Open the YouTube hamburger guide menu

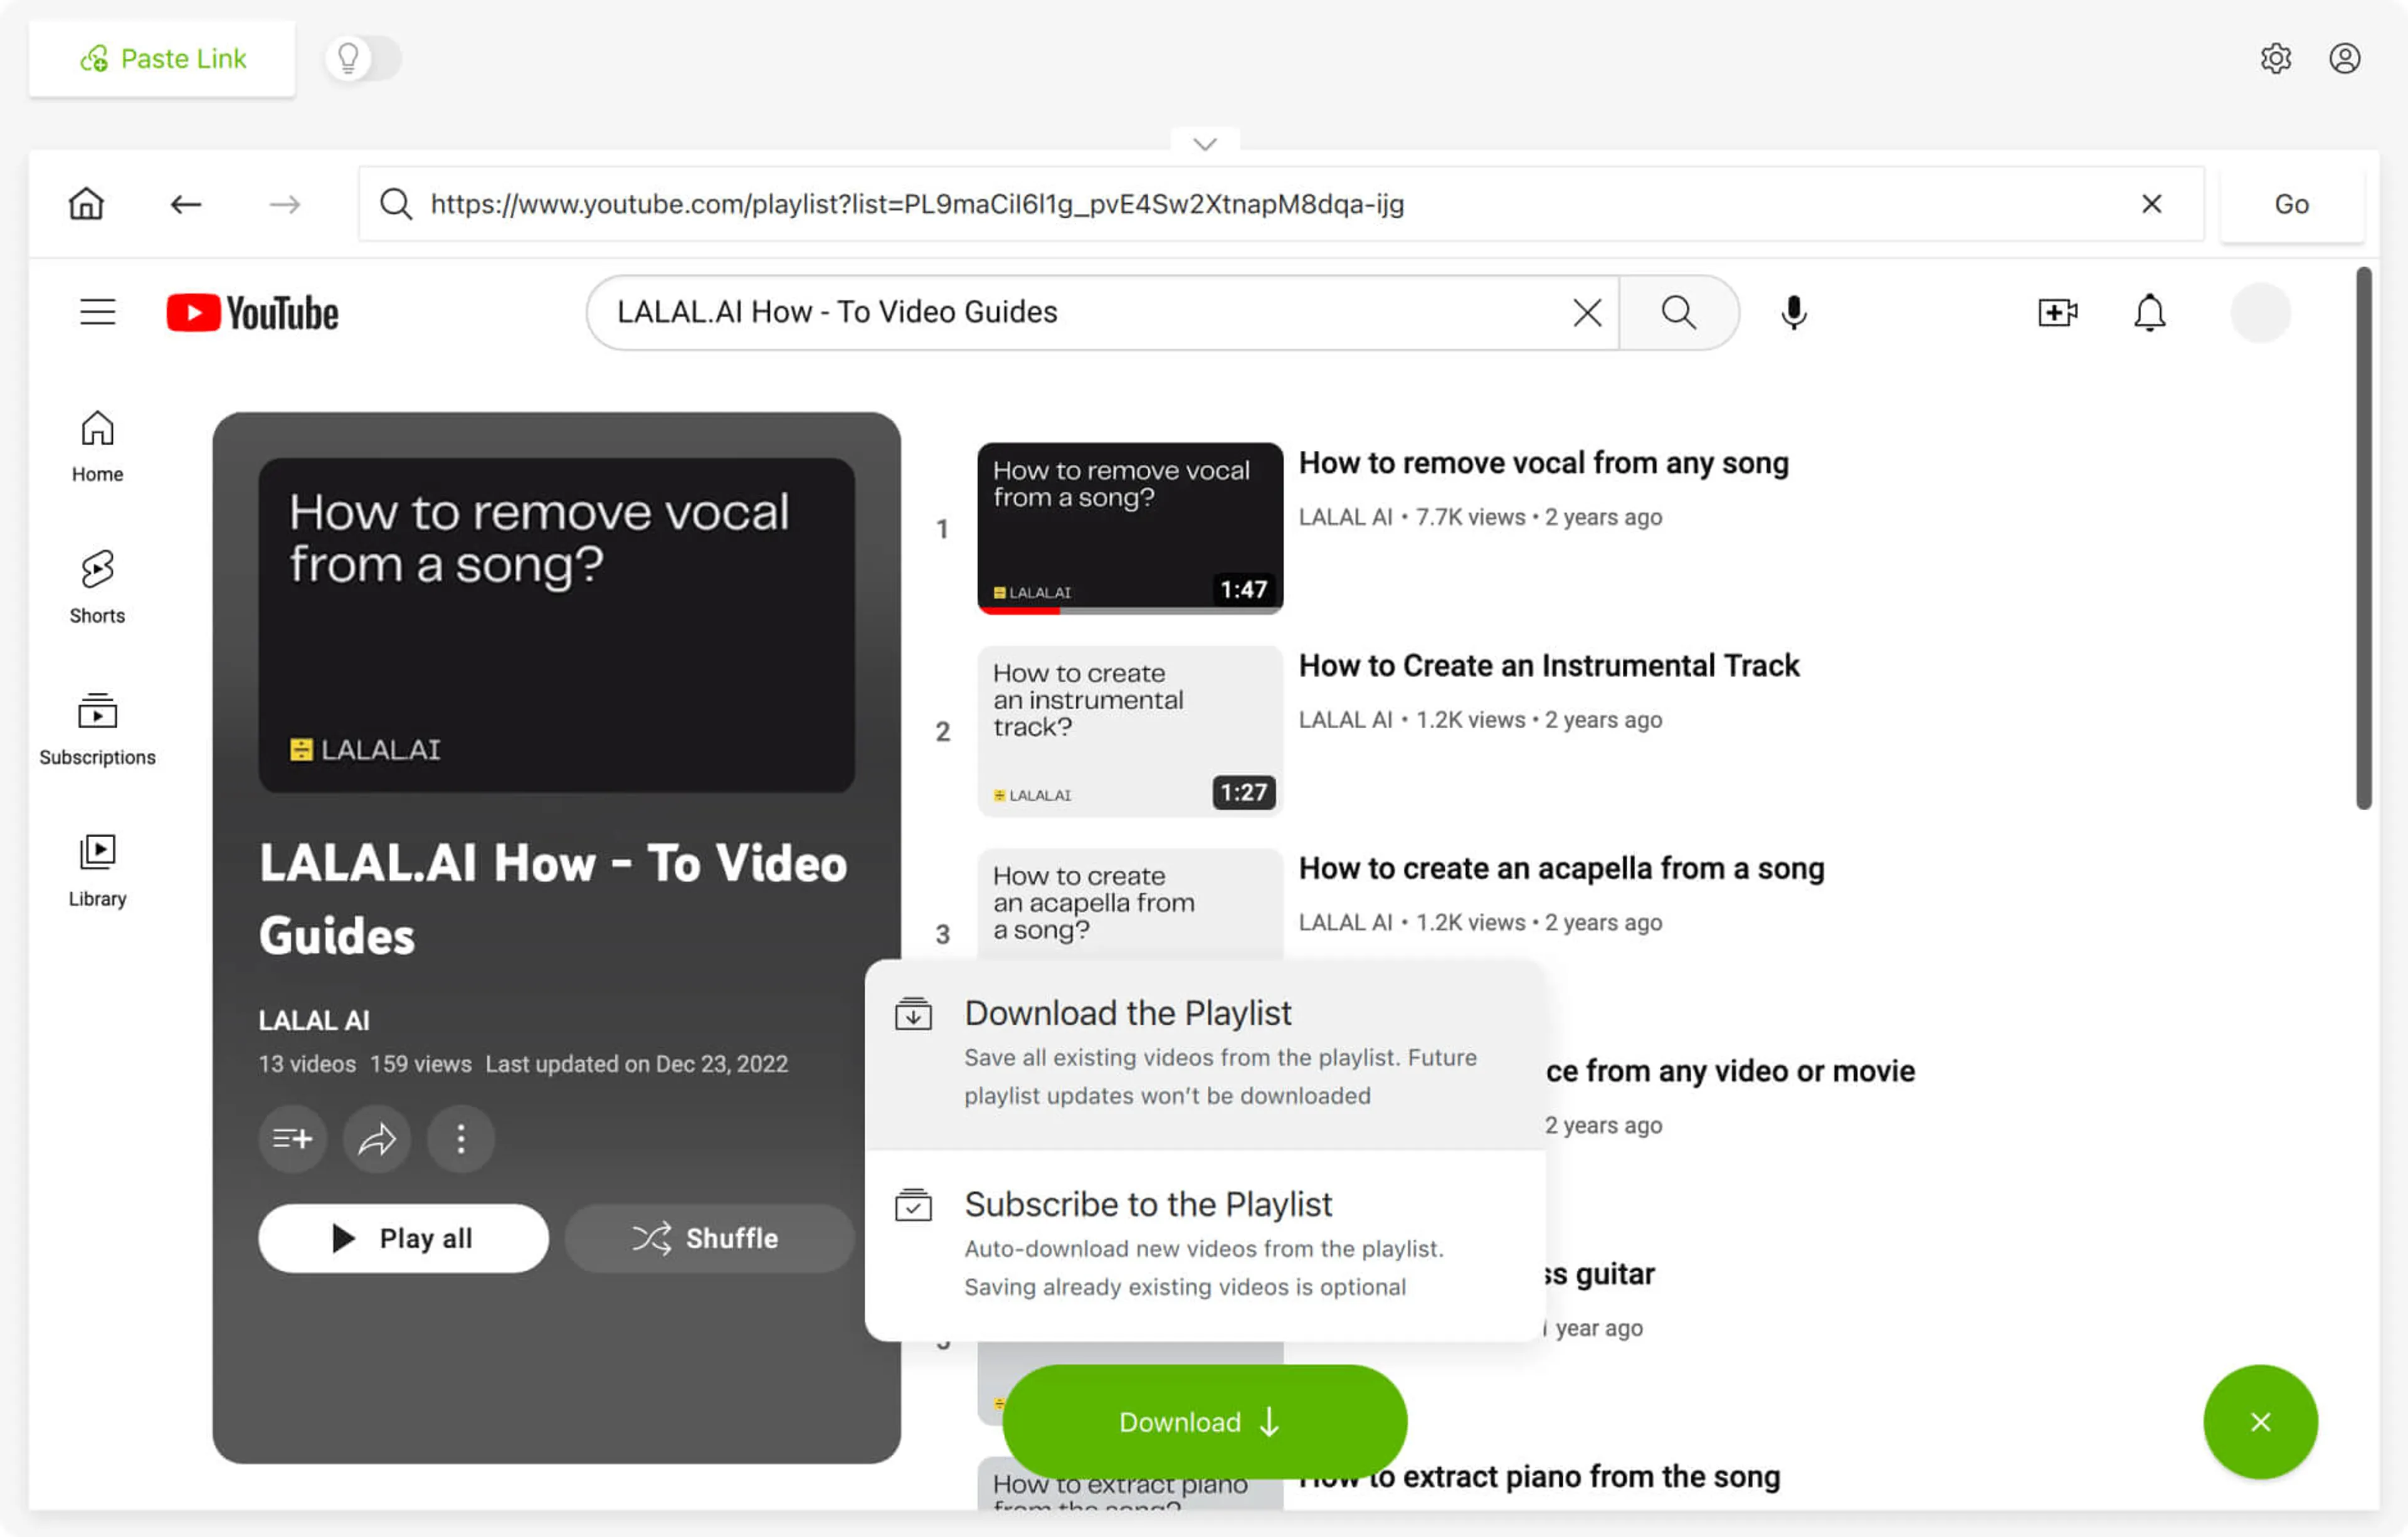point(98,313)
